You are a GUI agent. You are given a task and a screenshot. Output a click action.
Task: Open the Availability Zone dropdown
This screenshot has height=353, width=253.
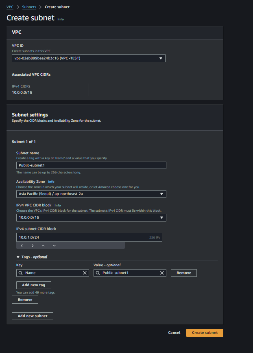[x=91, y=194]
